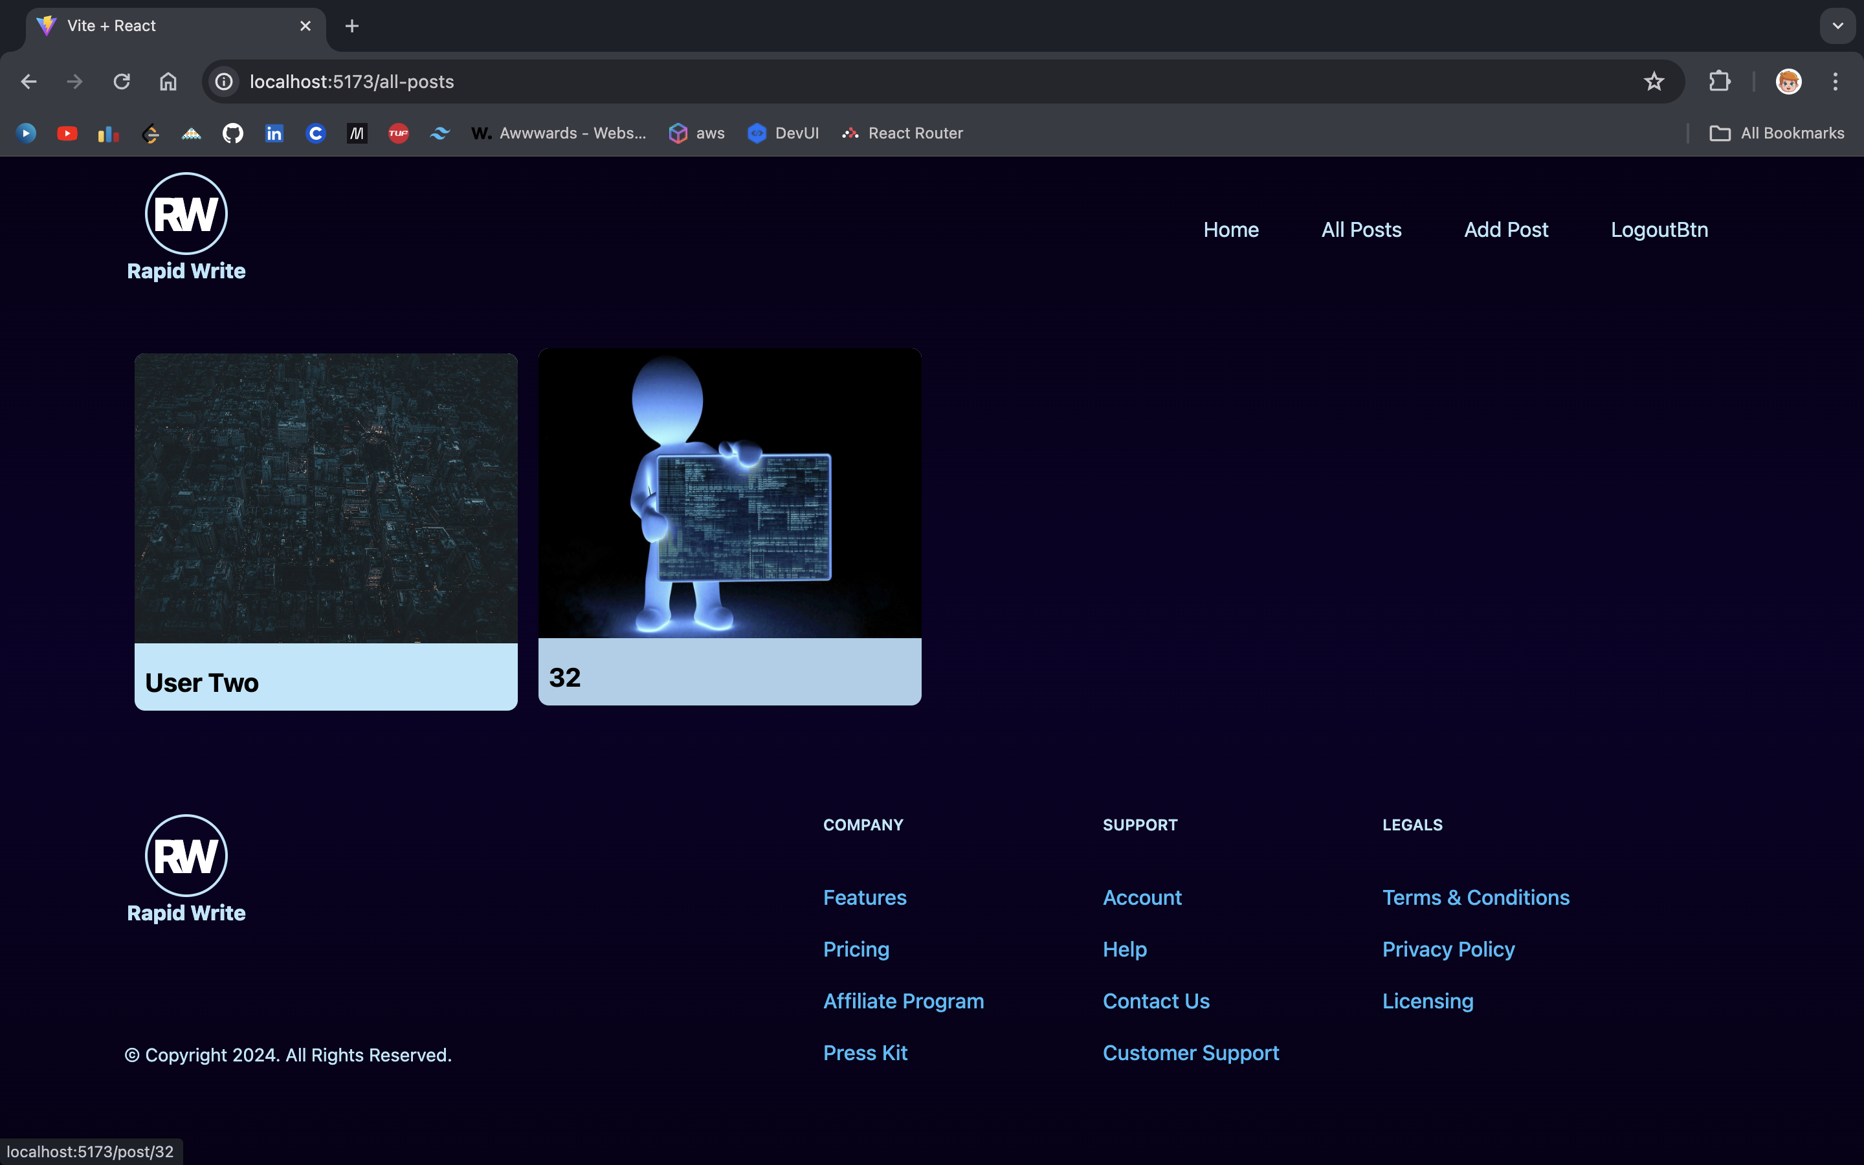Open the Privacy Policy footer link
1864x1165 pixels.
(x=1448, y=949)
